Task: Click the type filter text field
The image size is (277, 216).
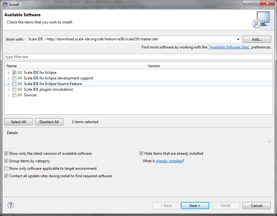Action: tap(139, 57)
